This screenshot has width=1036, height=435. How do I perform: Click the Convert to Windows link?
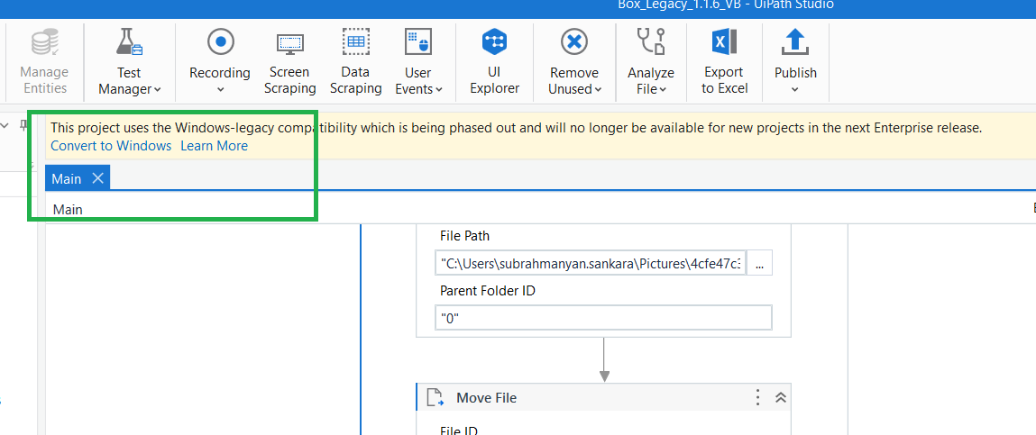pyautogui.click(x=111, y=146)
